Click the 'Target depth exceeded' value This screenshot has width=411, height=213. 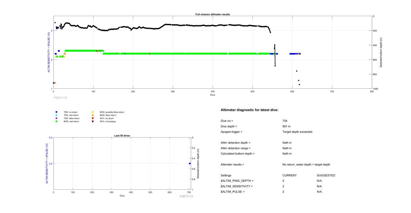[297, 132]
